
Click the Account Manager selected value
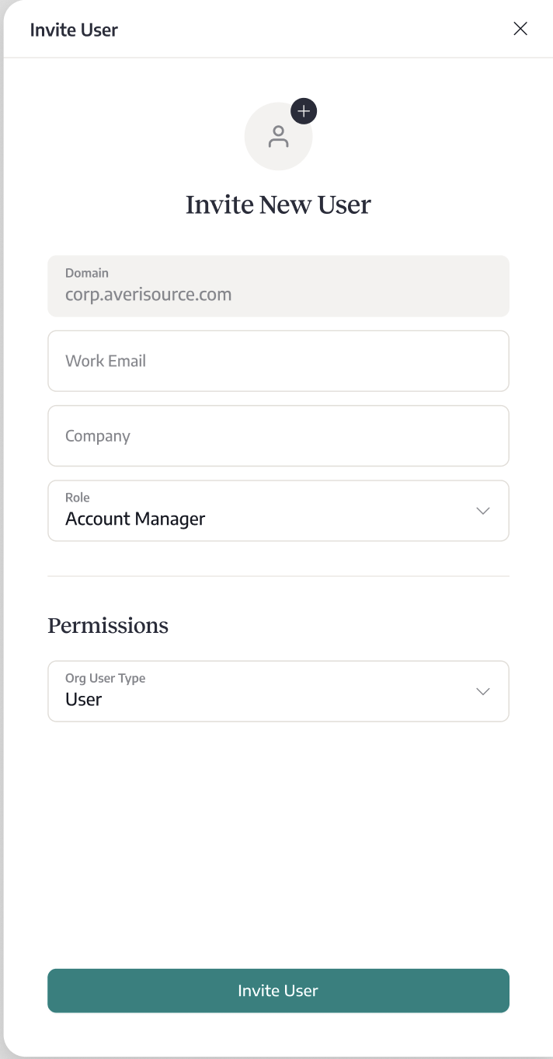point(135,519)
